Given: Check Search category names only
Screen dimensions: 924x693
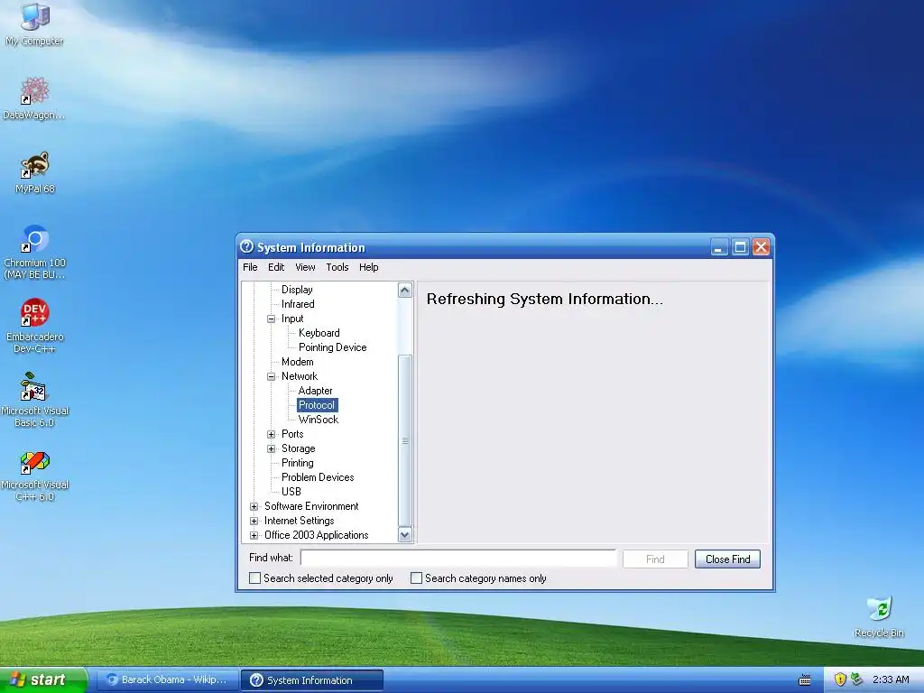Looking at the screenshot, I should pos(417,578).
